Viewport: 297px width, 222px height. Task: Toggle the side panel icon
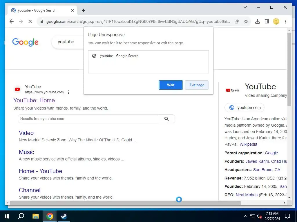tap(267, 21)
